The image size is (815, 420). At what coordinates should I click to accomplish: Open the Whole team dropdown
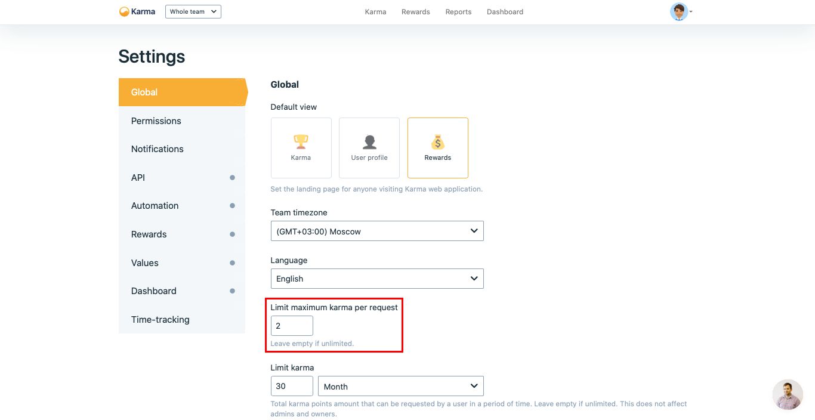[193, 11]
